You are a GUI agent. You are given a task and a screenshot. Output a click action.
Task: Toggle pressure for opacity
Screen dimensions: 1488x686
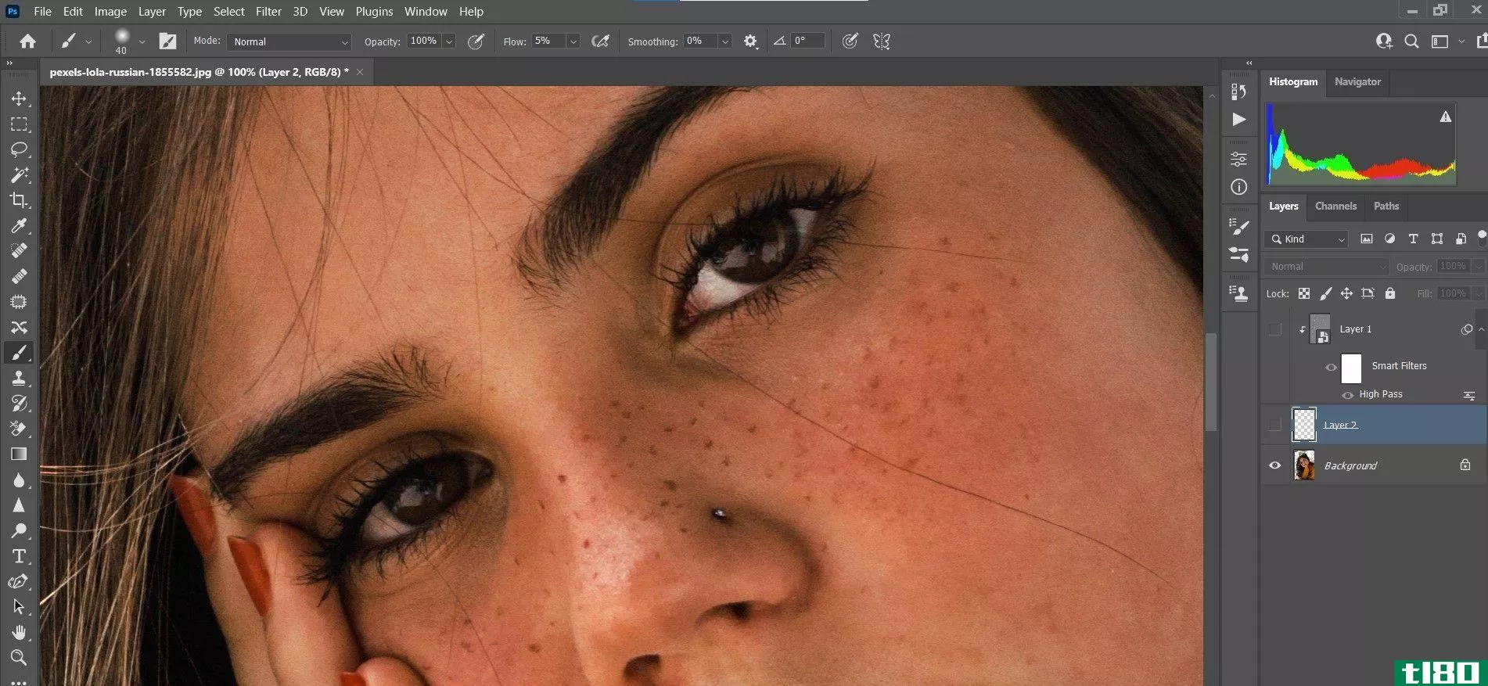[476, 41]
